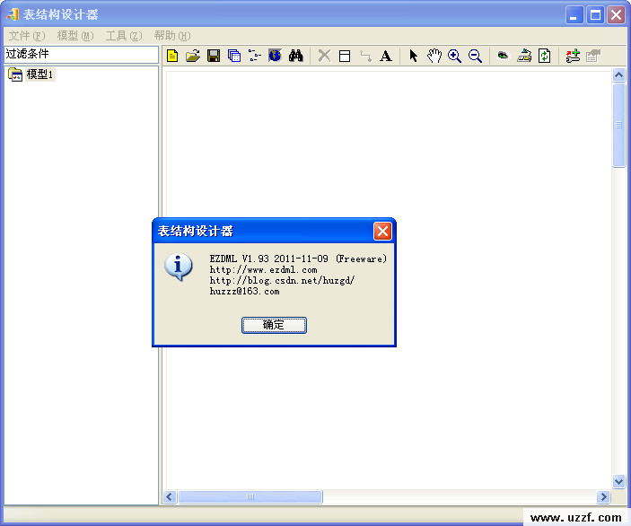
Task: Click the gray properties icon at toolbar end
Action: tap(593, 56)
